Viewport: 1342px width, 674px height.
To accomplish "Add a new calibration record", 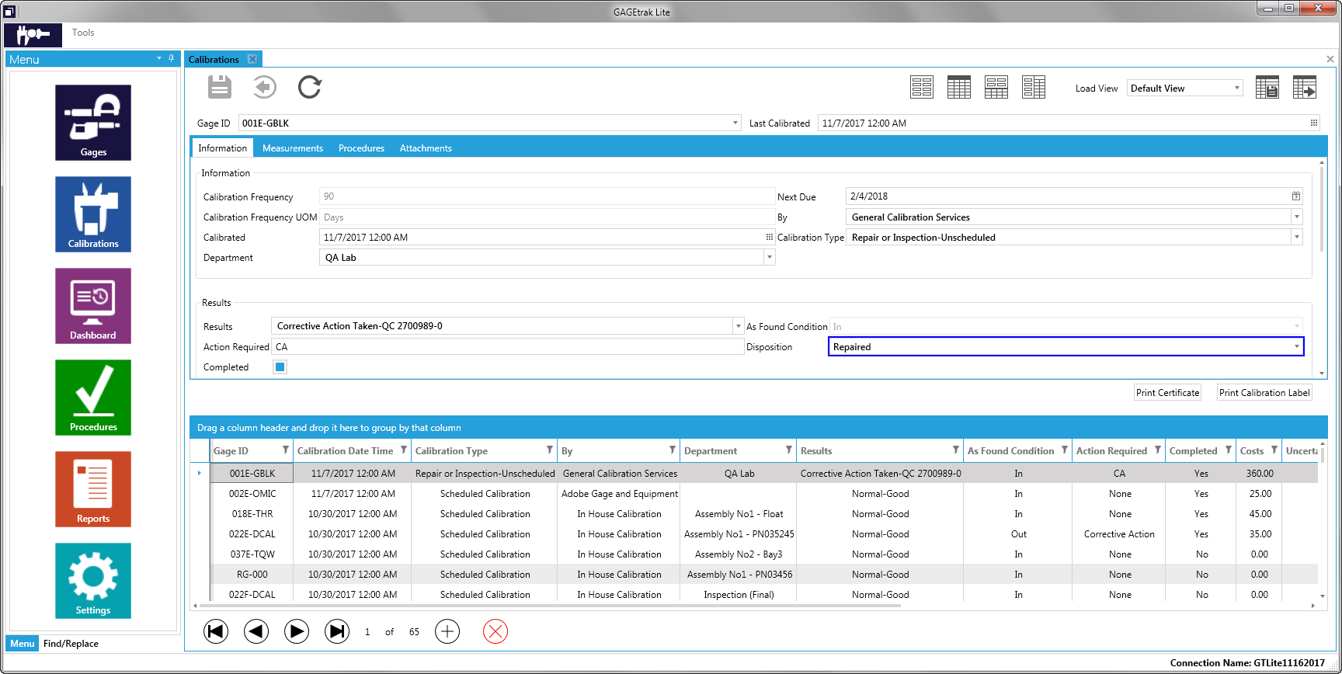I will 447,631.
